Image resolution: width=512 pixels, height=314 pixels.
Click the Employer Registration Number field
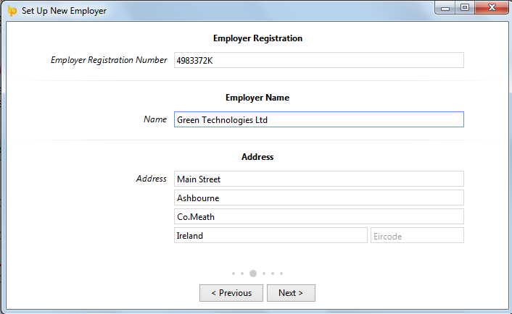(318, 60)
